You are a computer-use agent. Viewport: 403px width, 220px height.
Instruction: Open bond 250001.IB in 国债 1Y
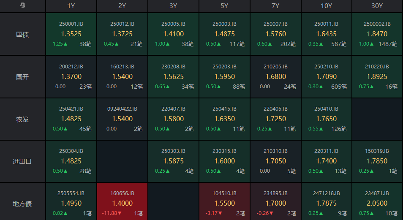pyautogui.click(x=71, y=34)
